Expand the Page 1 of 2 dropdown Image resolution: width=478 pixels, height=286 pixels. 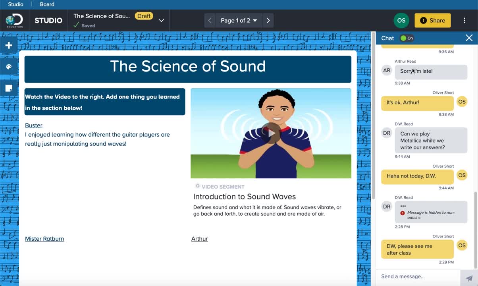pyautogui.click(x=239, y=21)
